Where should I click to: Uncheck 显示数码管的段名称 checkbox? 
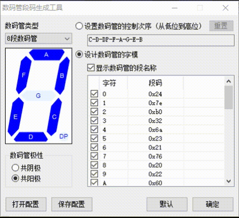coord(91,68)
